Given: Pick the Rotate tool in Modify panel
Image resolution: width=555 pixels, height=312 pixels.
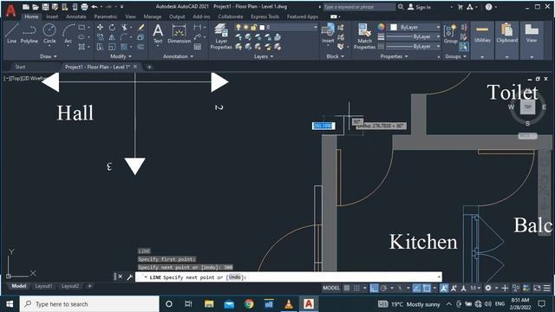Looking at the screenshot, I should pos(112,27).
